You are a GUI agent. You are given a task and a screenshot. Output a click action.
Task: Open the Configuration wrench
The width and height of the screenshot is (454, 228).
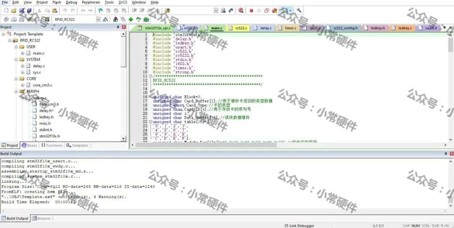[x=299, y=10]
